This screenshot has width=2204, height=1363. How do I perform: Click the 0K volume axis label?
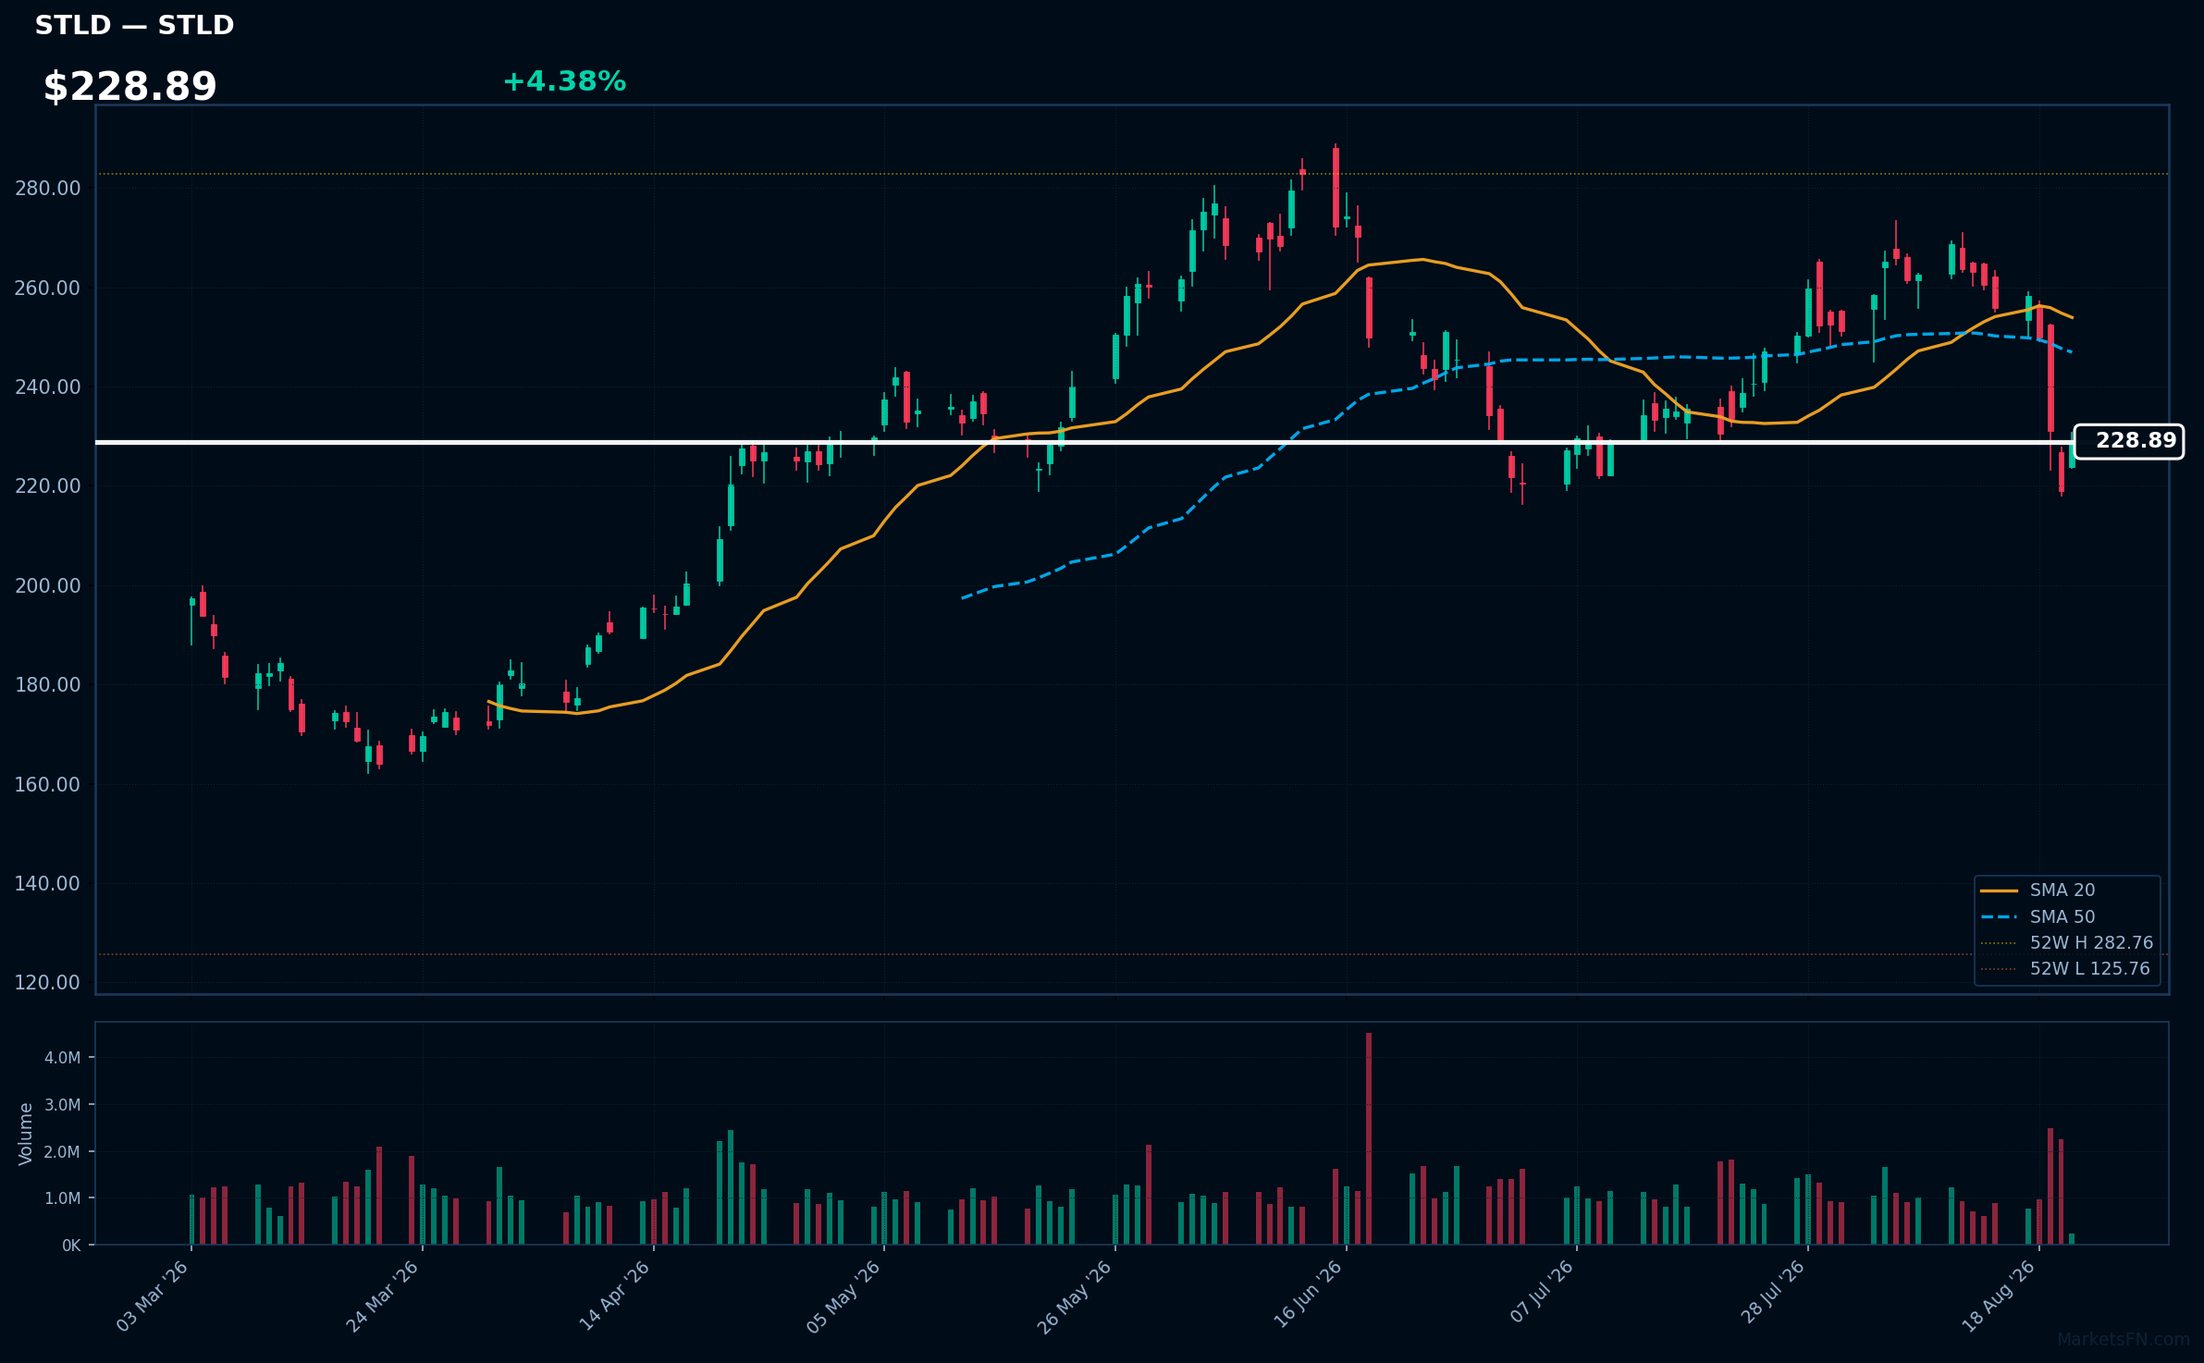tap(71, 1246)
